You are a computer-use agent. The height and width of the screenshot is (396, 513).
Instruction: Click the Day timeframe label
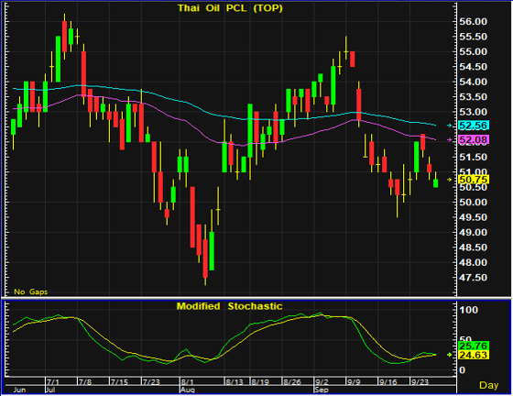[489, 385]
